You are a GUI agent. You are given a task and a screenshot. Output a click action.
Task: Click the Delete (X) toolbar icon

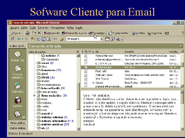coord(39,33)
